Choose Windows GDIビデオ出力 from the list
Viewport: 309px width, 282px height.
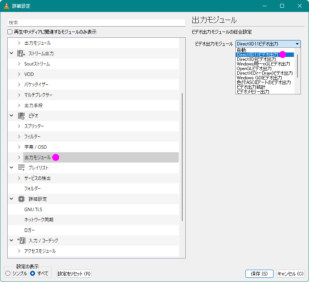tap(265, 78)
